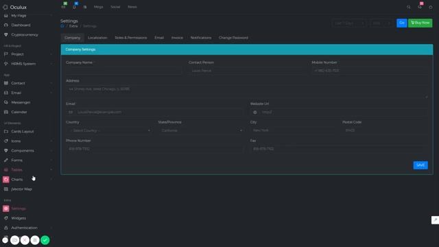Expand the Project sidebar submenu arrow
The width and height of the screenshot is (439, 247).
(x=51, y=54)
